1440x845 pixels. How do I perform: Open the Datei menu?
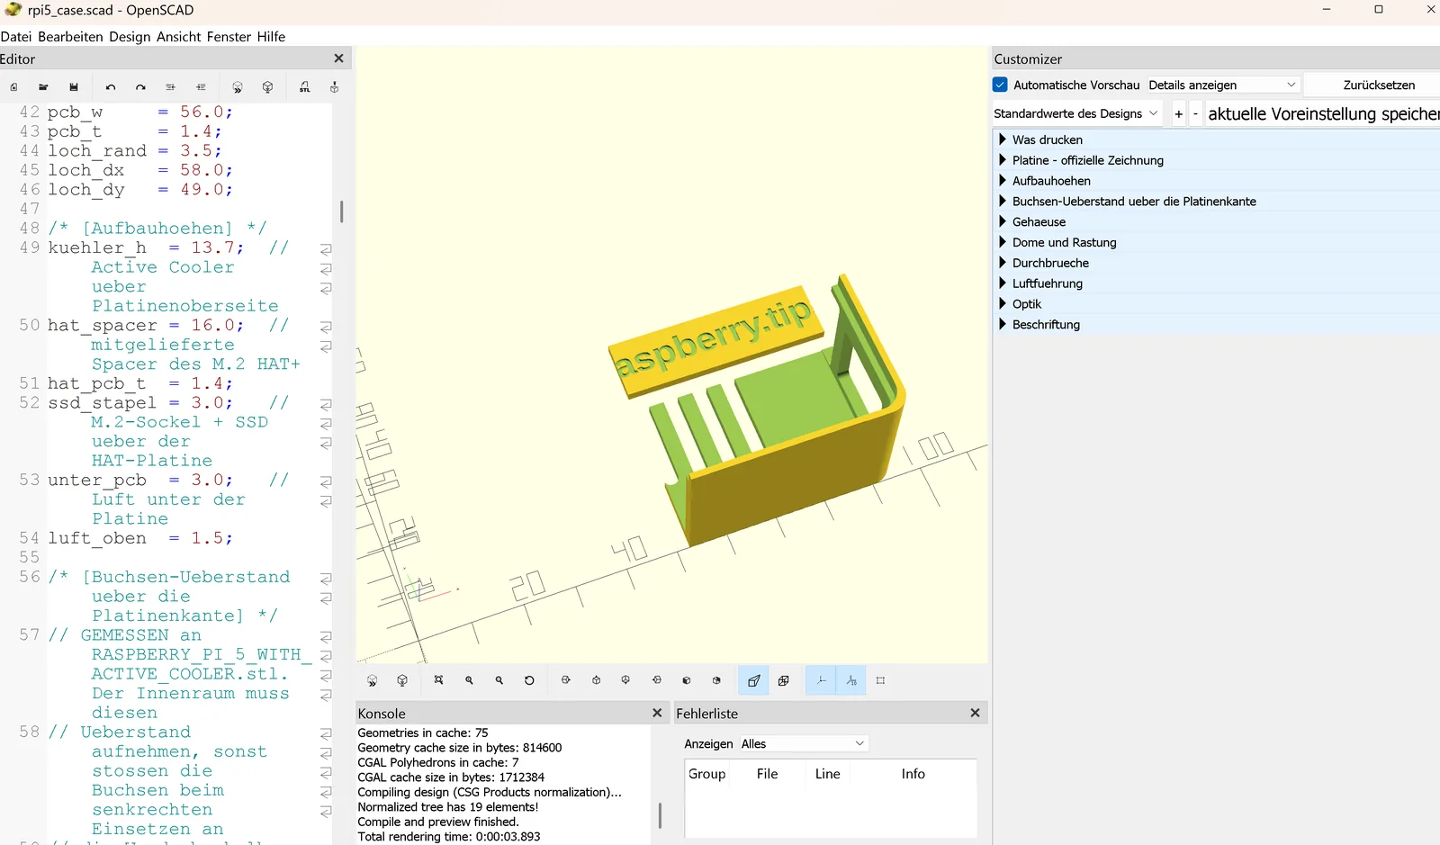(x=16, y=37)
